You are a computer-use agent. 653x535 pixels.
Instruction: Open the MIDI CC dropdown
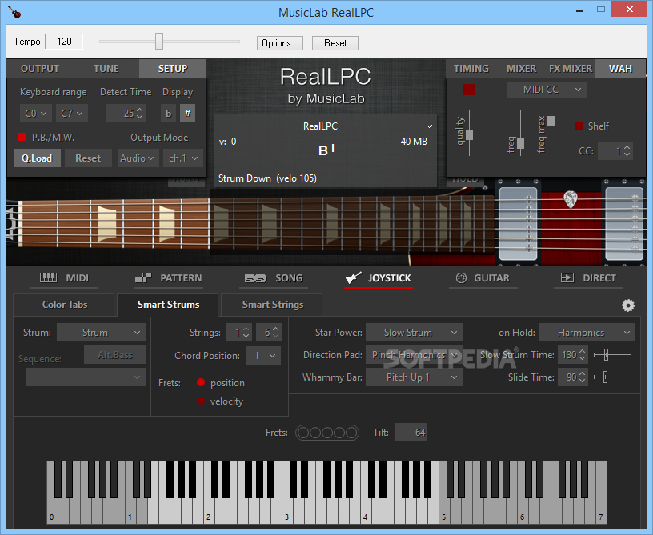point(547,90)
